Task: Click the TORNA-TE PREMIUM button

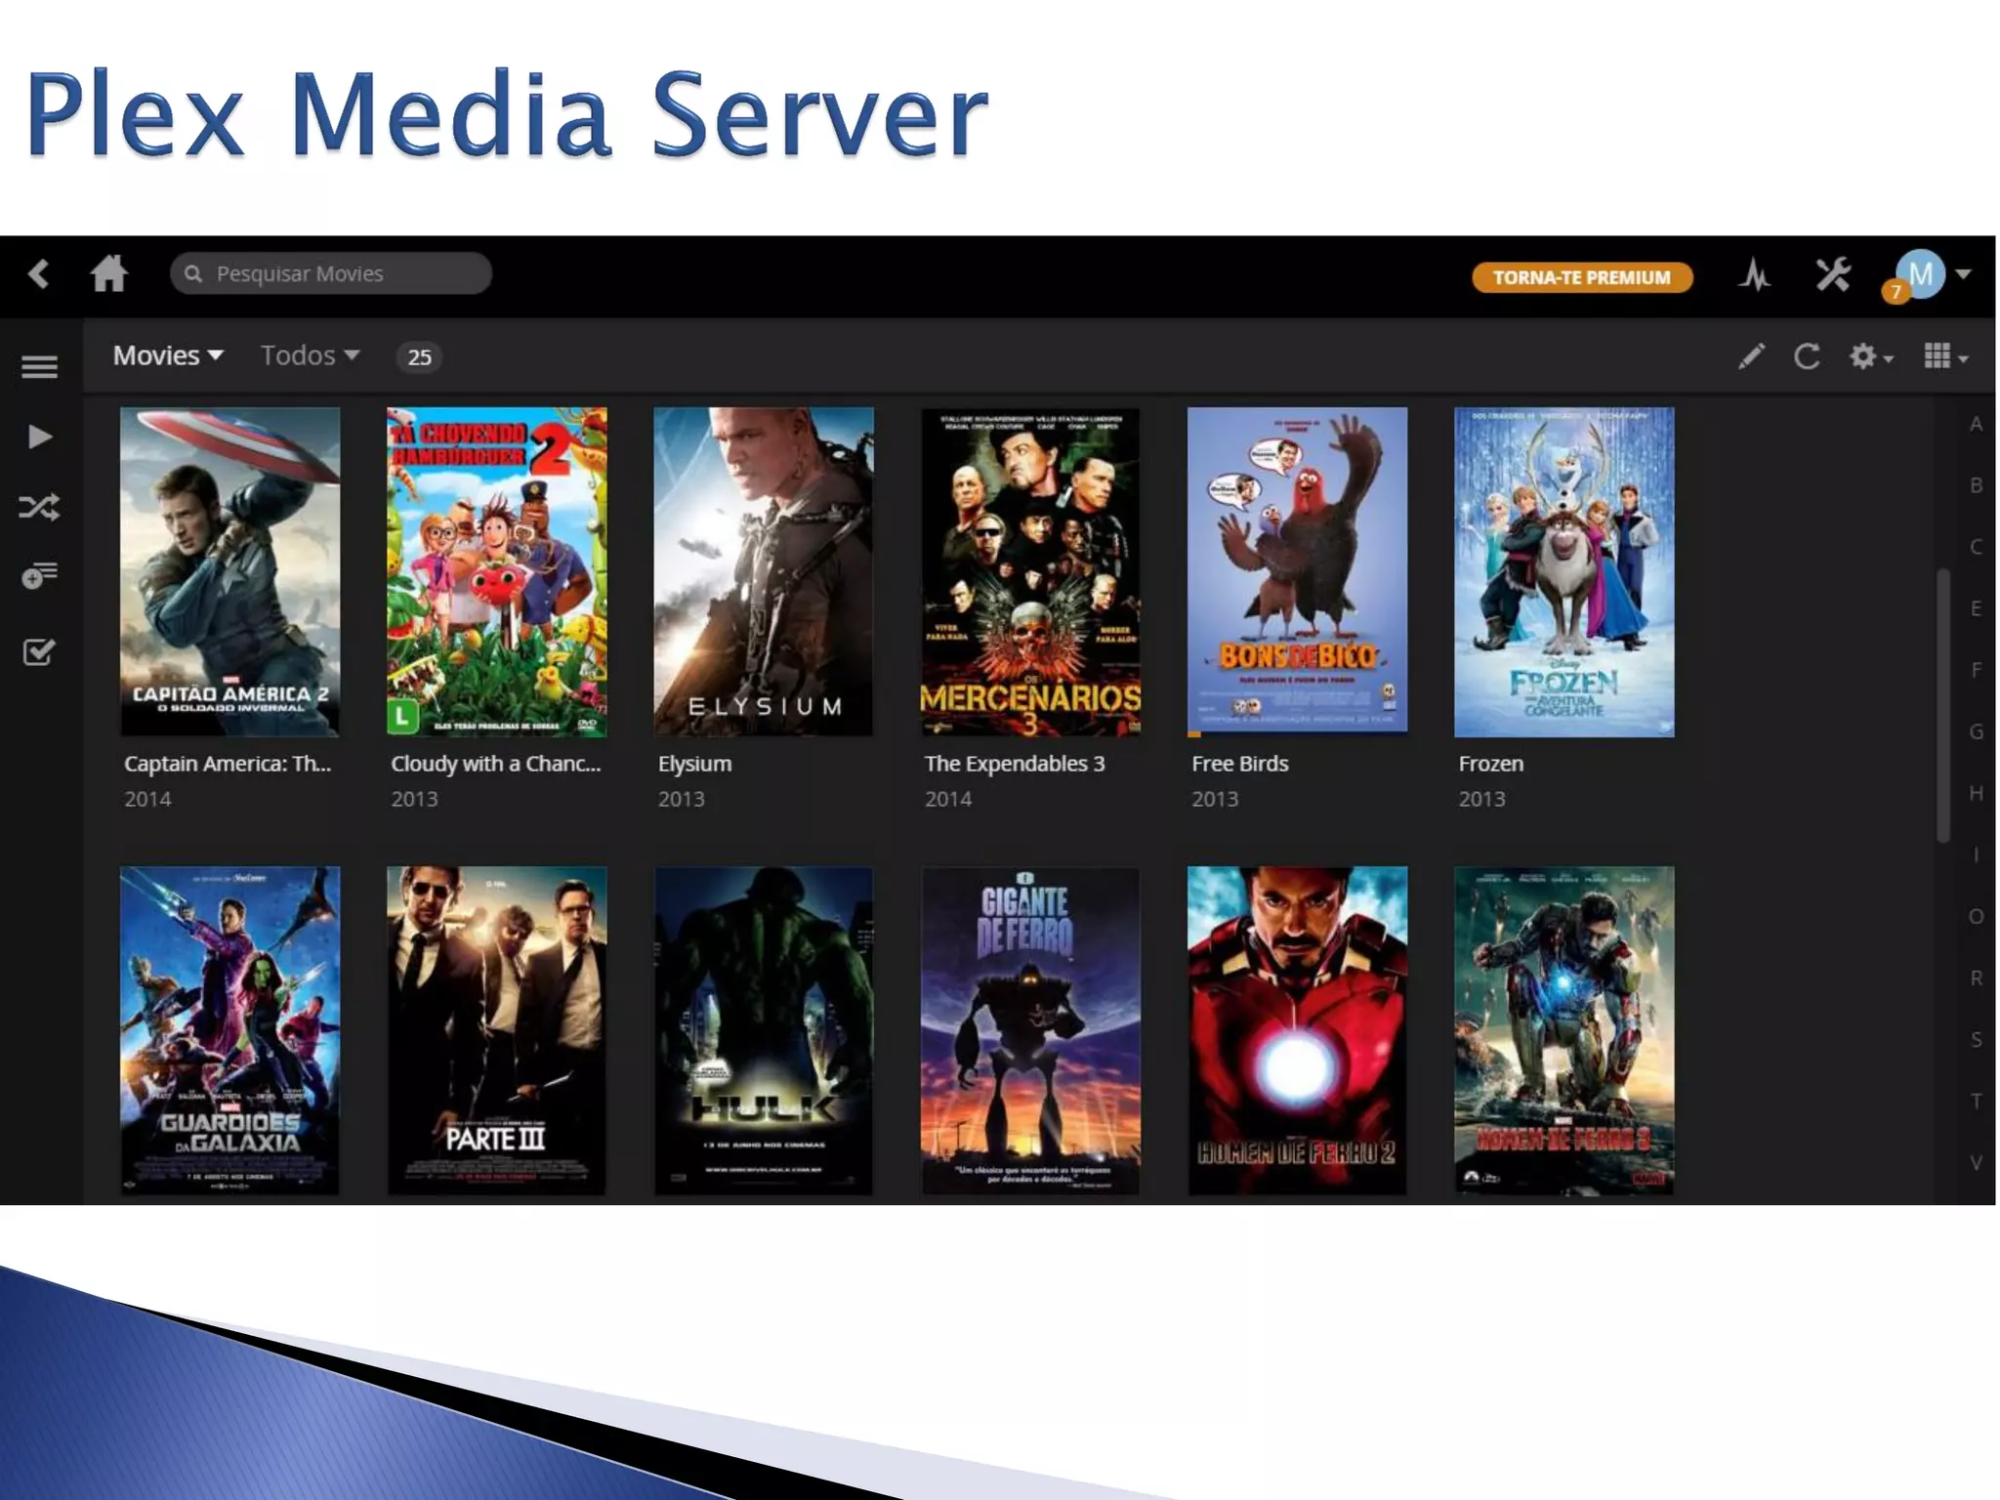Action: (1581, 277)
